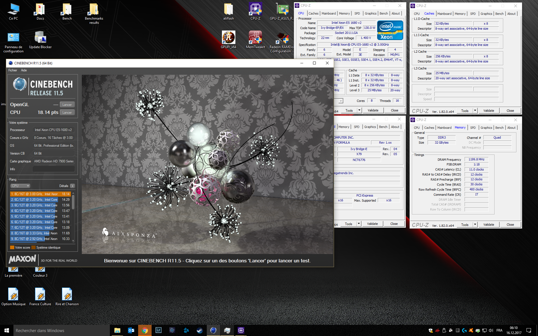Viewport: 538px width, 336px height.
Task: Open the Option Musique playlist file
Action: tap(13, 297)
